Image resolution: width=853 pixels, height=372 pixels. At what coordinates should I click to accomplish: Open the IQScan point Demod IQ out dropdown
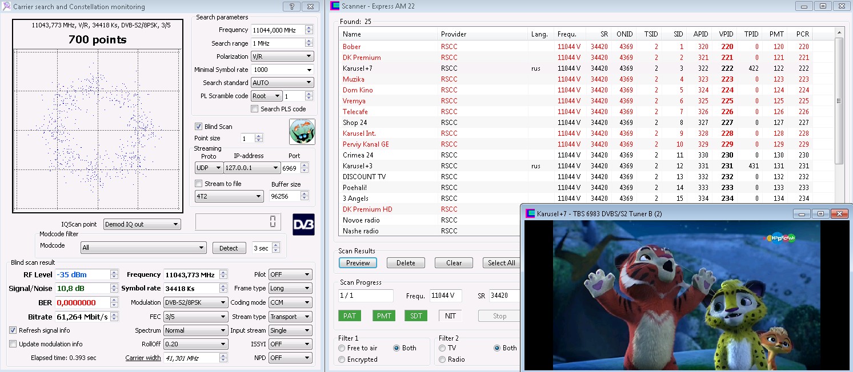(x=142, y=225)
